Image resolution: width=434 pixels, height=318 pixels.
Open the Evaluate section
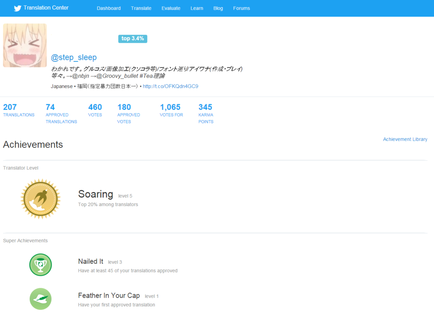(171, 8)
